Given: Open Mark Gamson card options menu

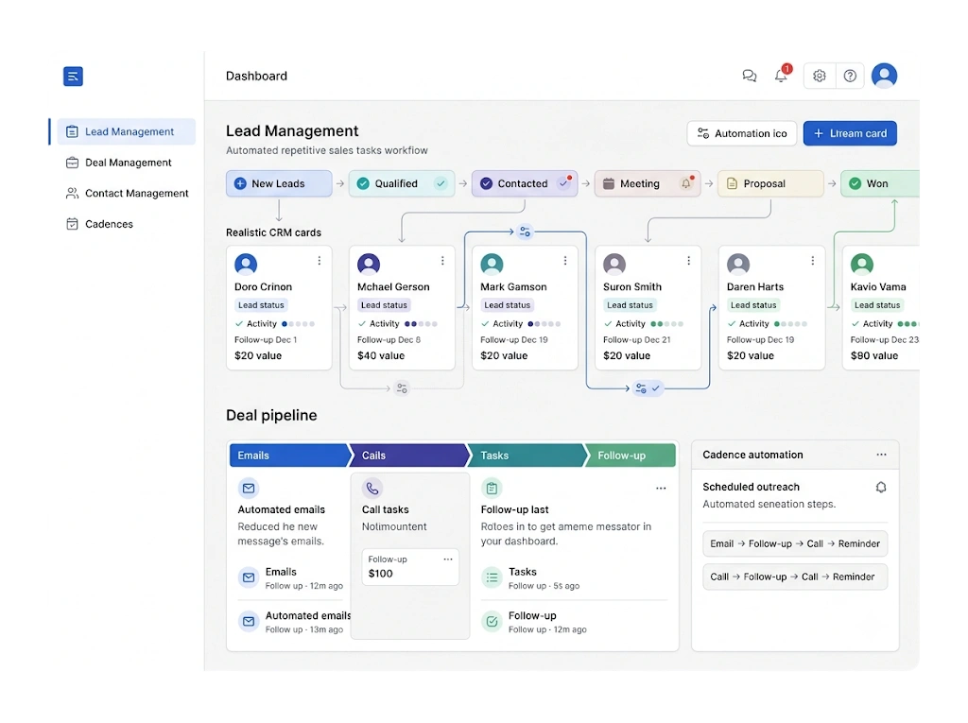Looking at the screenshot, I should click(x=565, y=261).
